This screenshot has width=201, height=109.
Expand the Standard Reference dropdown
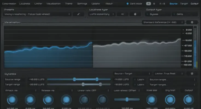(163, 22)
